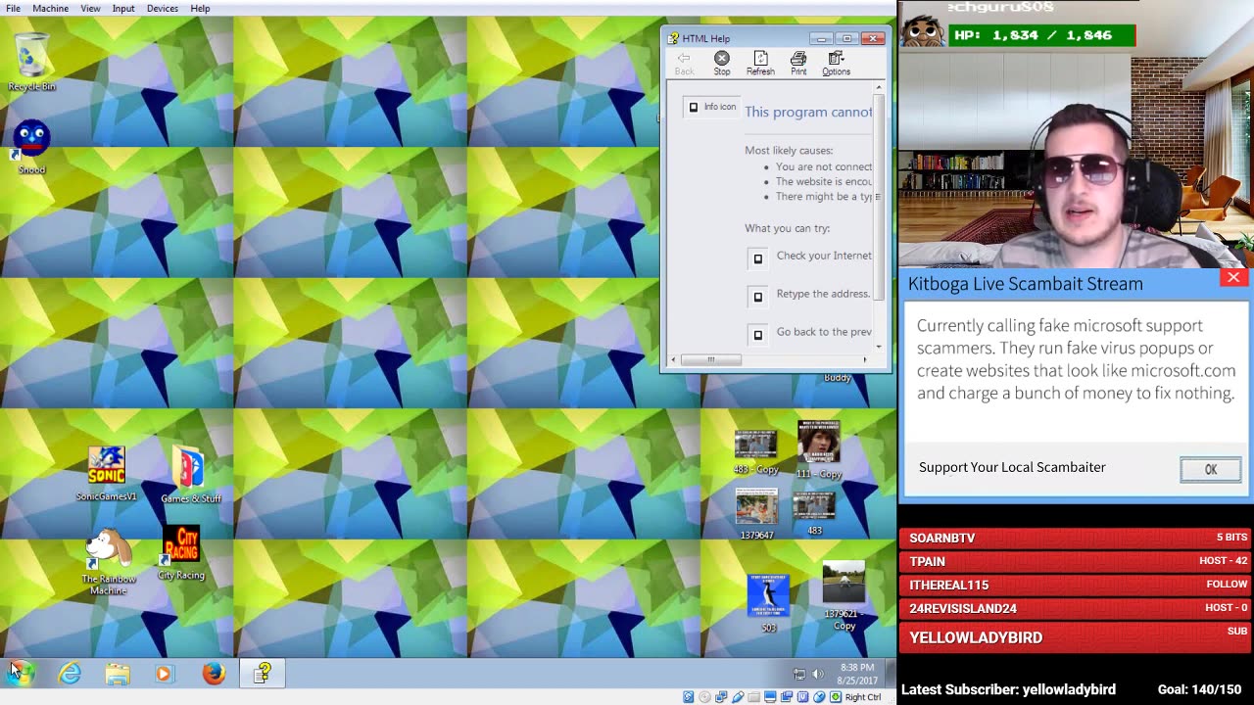Click Print in HTML Help toolbar

click(798, 64)
